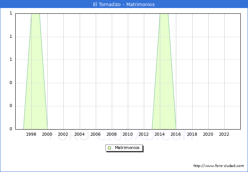Select the 2004 x-axis year label

point(79,134)
